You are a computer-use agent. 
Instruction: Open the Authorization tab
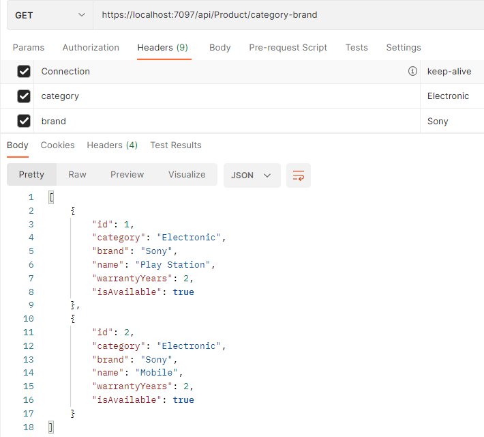click(91, 48)
